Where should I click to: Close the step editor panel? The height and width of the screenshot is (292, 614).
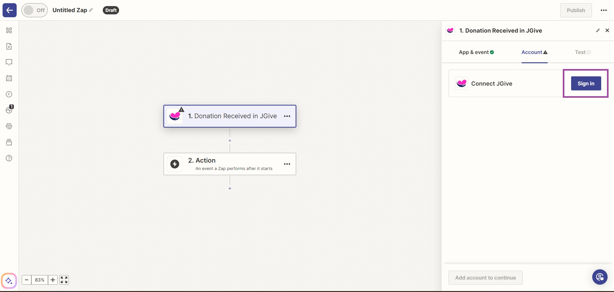pos(607,30)
